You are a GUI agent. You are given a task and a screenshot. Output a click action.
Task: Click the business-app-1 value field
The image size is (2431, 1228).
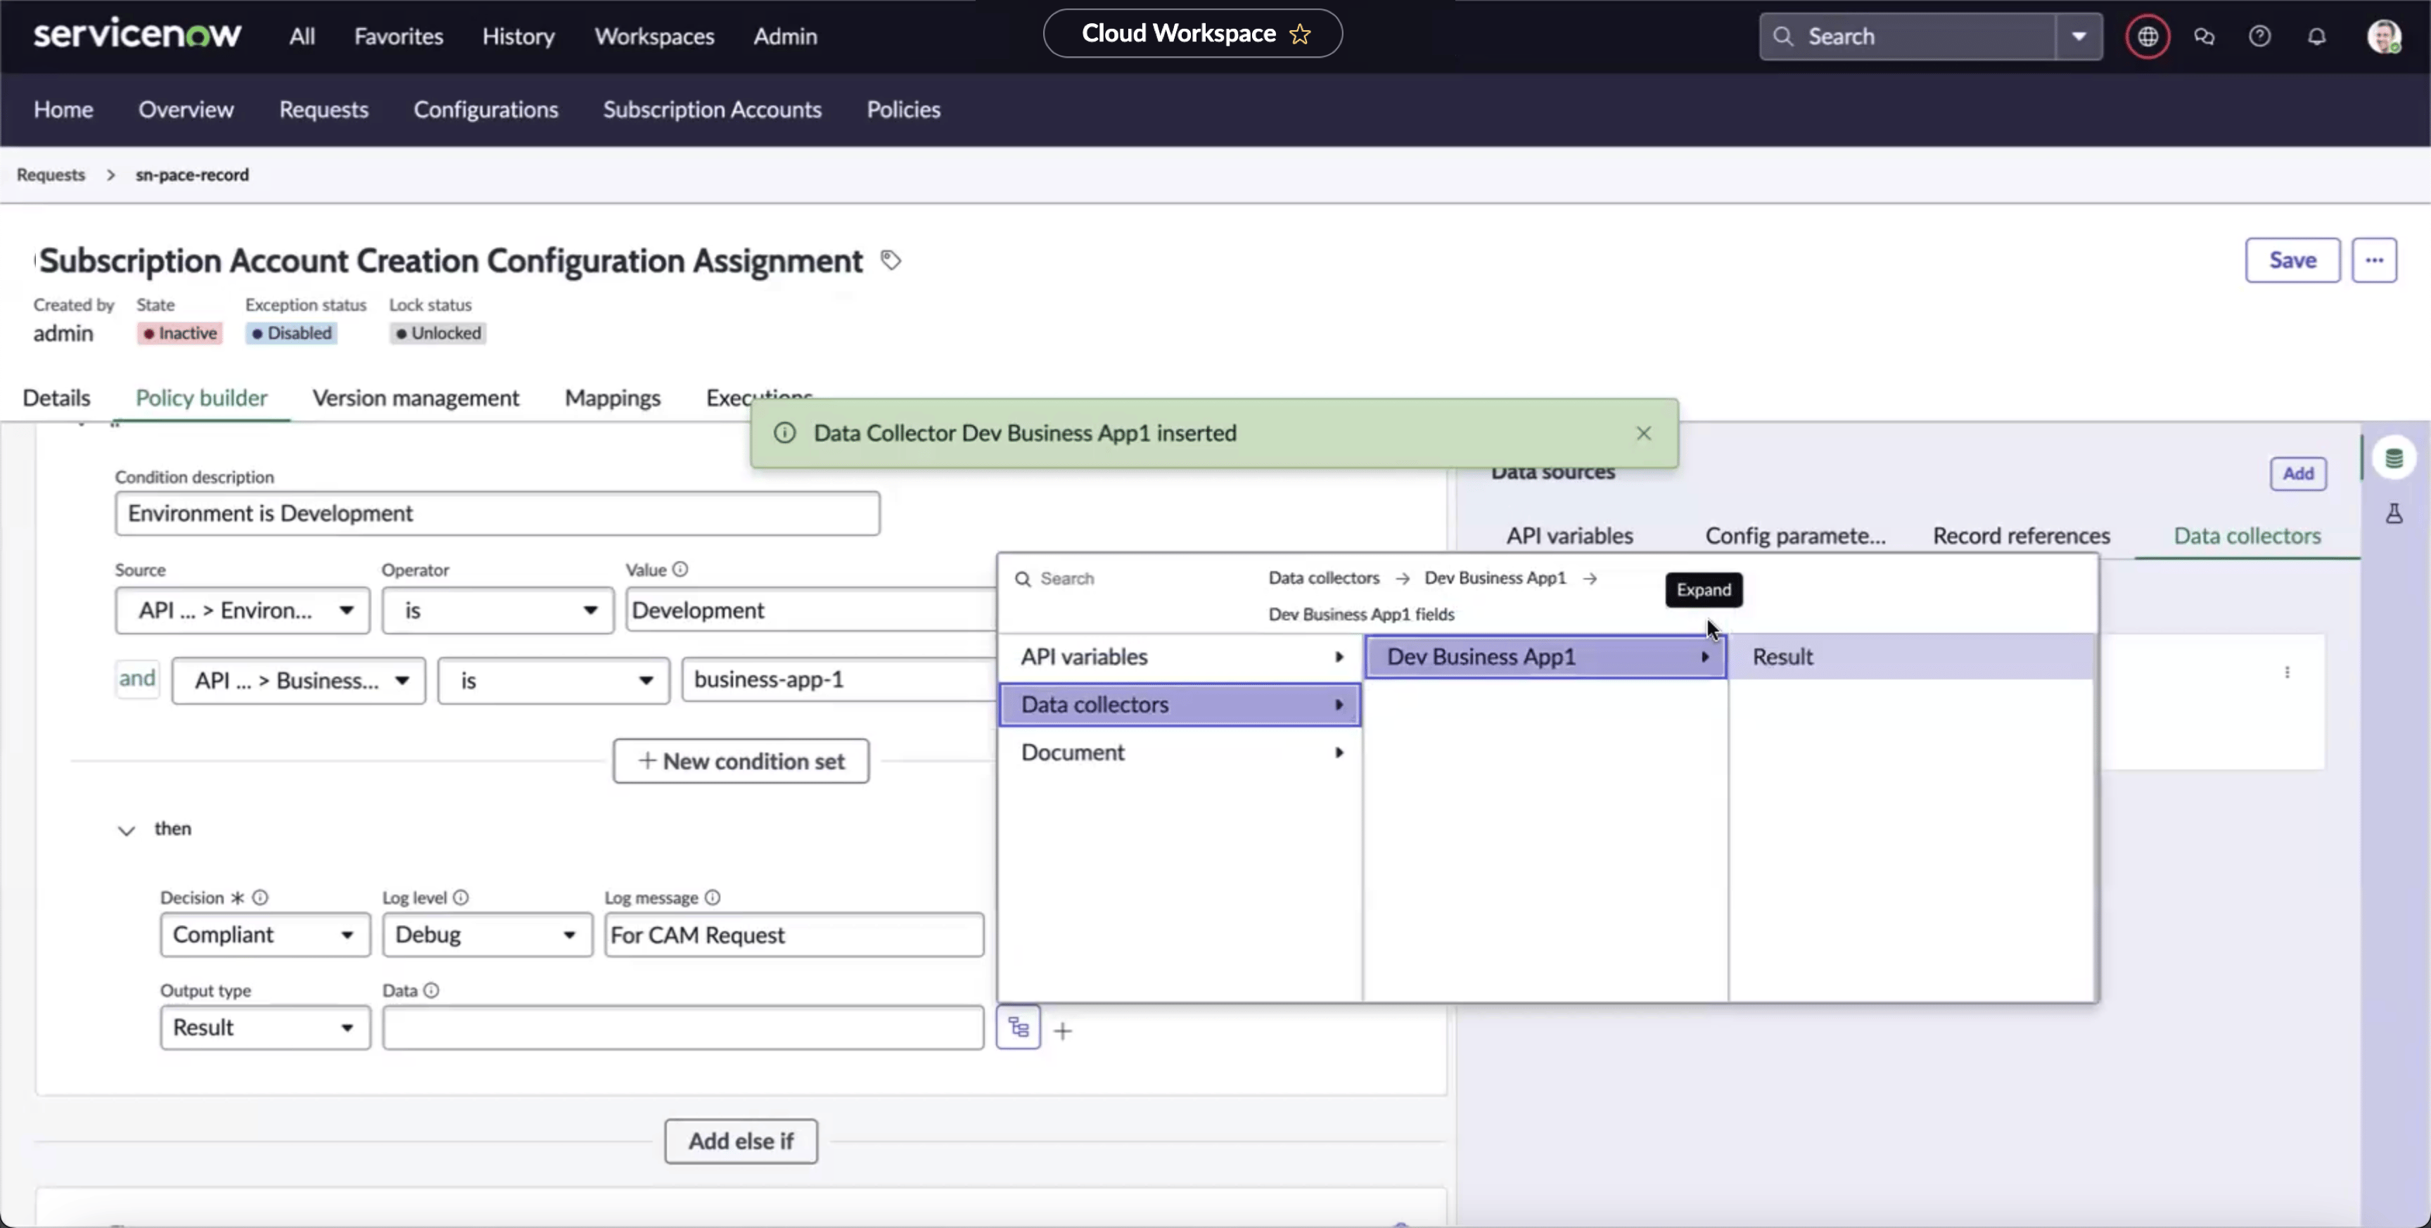[x=838, y=679]
